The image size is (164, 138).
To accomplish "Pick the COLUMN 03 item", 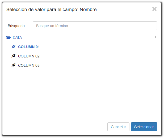I will tap(29, 65).
